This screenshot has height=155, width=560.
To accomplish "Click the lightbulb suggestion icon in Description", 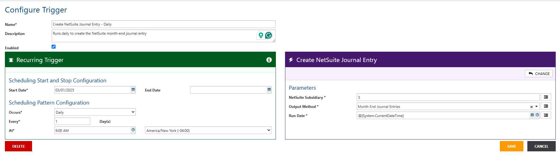I will tap(261, 35).
